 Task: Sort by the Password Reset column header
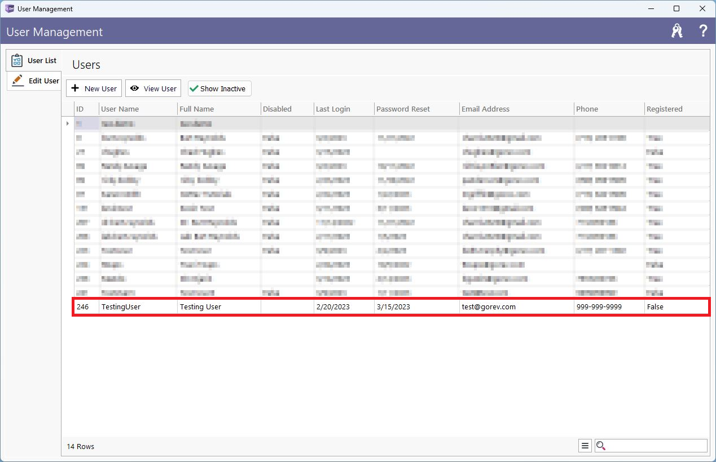[416, 109]
